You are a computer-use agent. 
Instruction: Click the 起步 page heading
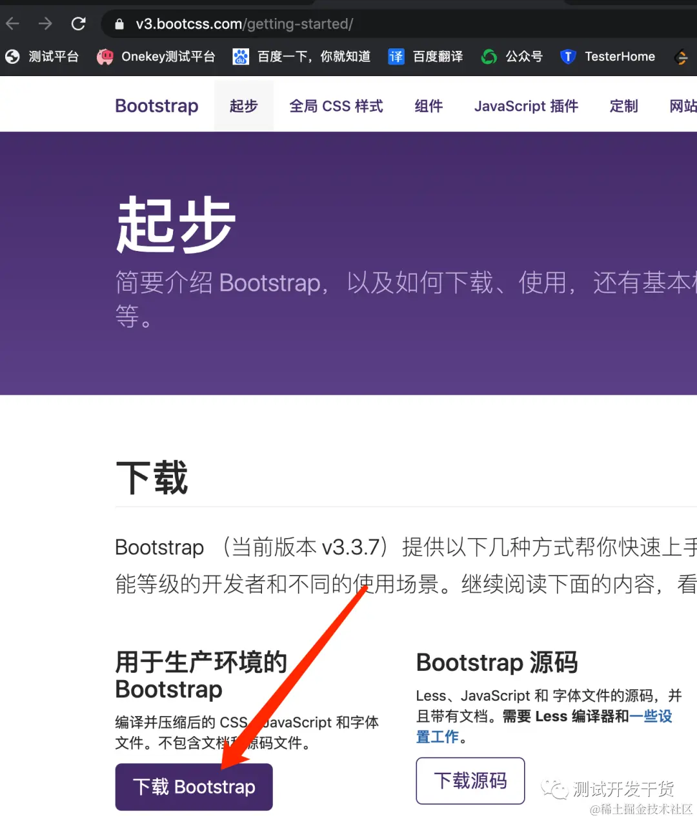pyautogui.click(x=176, y=225)
